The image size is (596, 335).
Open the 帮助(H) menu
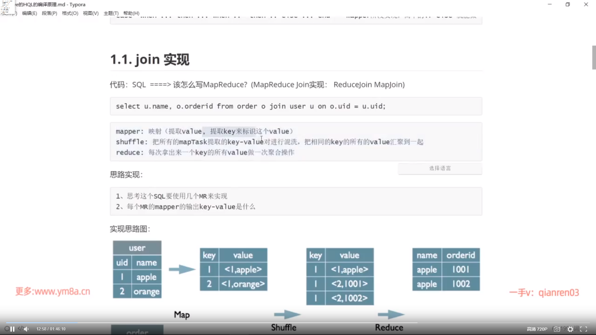[131, 13]
